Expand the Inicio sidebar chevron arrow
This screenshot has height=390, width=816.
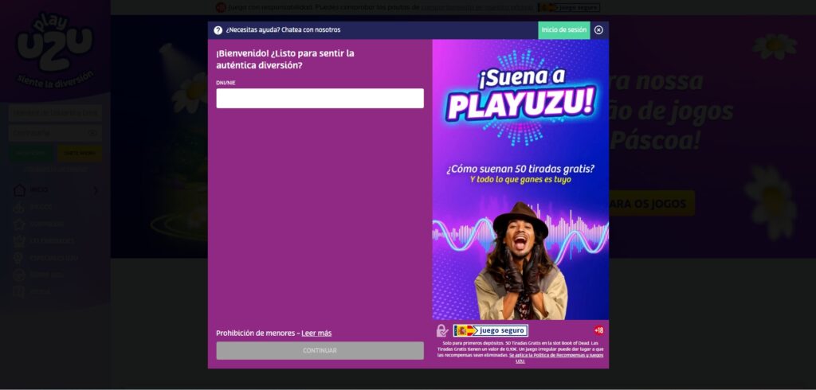(96, 190)
